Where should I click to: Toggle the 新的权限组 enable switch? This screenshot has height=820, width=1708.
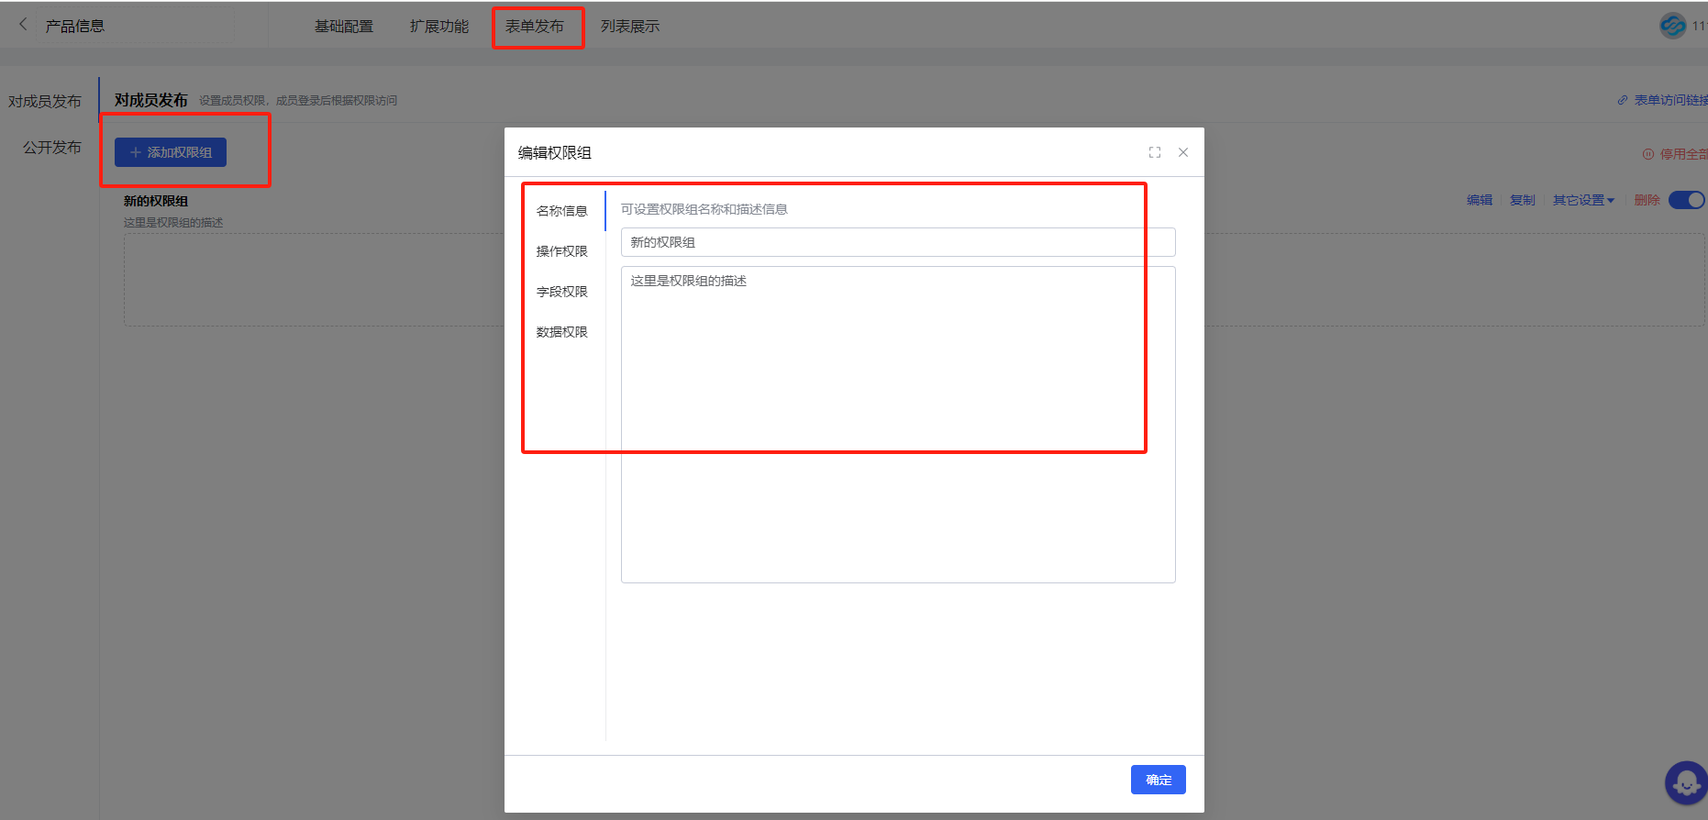[1686, 200]
